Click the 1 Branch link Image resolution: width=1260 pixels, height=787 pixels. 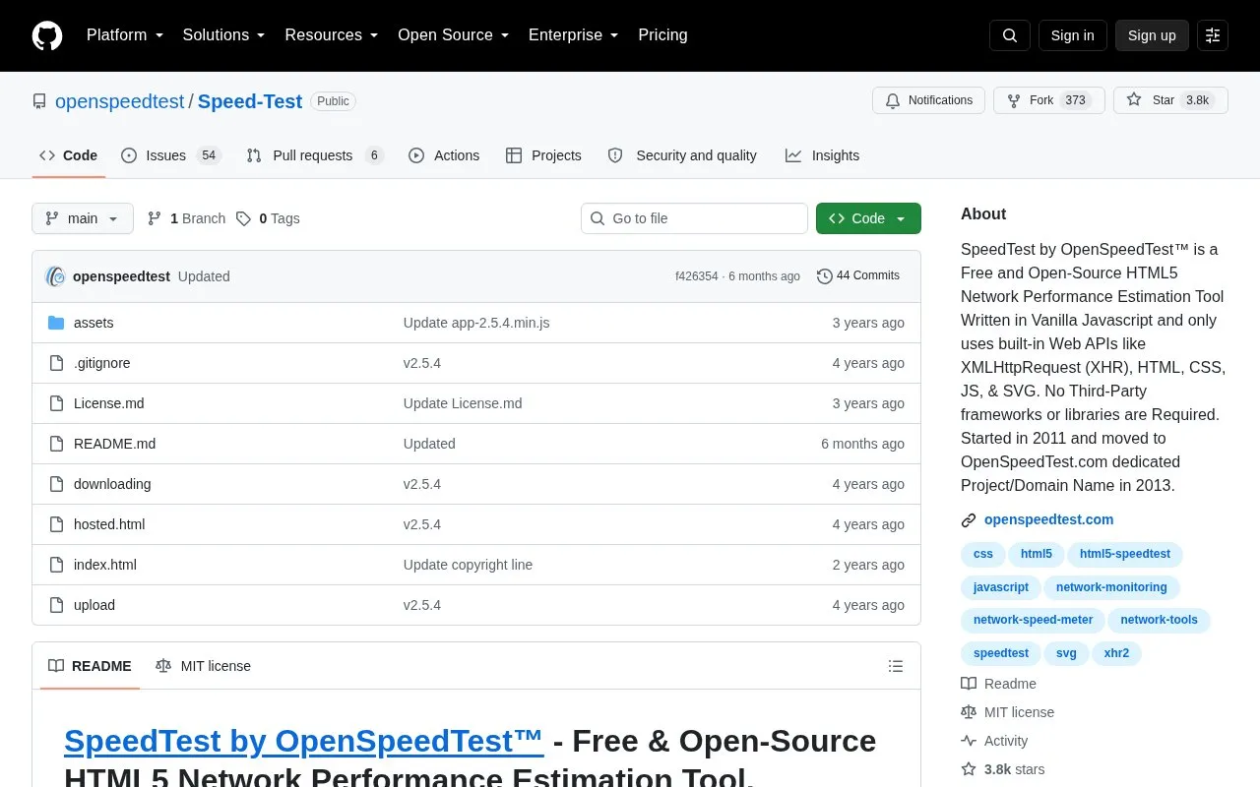(186, 218)
